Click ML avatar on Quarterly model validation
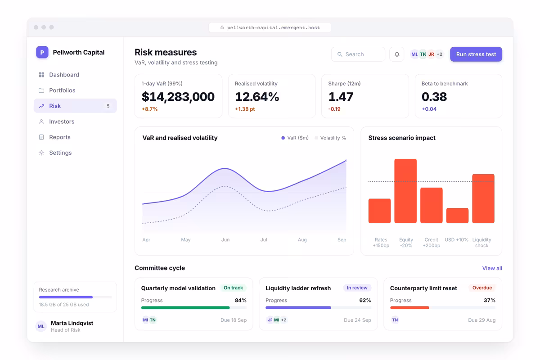 (145, 320)
